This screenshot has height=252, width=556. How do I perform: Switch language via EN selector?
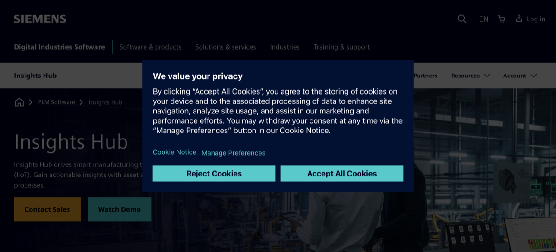tap(483, 19)
